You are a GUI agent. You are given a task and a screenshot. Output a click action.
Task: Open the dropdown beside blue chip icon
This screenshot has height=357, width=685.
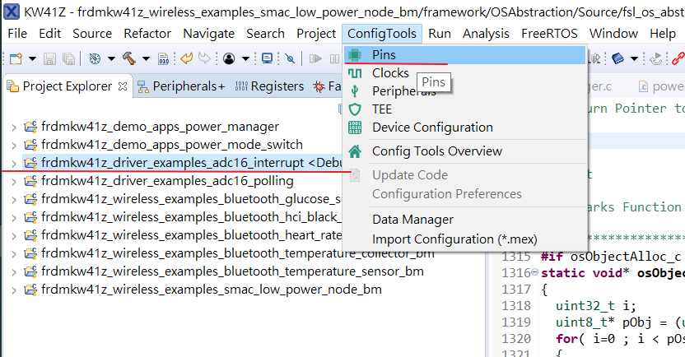pos(634,58)
